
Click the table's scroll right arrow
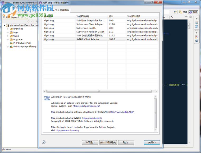tap(156, 91)
